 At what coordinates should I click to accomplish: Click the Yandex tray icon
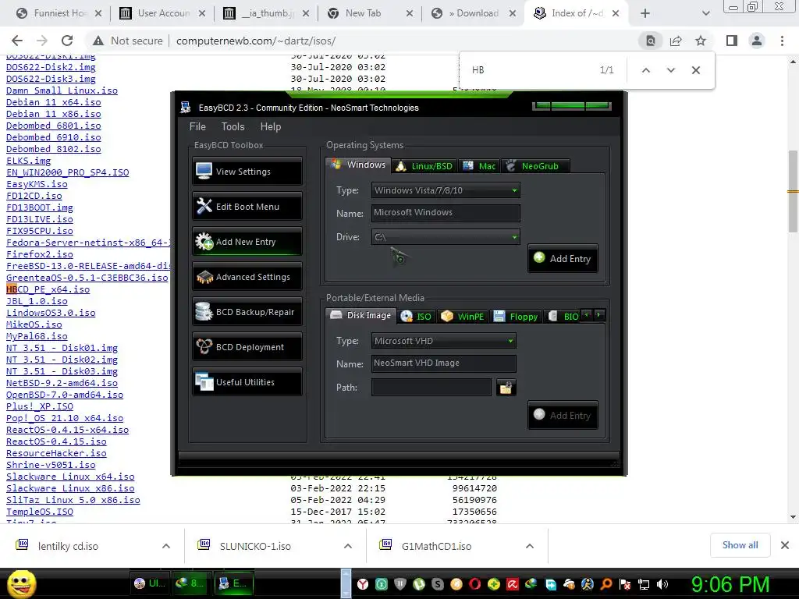click(x=362, y=584)
